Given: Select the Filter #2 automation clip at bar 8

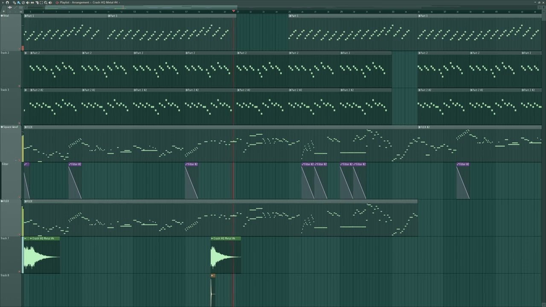Looking at the screenshot, I should pyautogui.click(x=75, y=181).
